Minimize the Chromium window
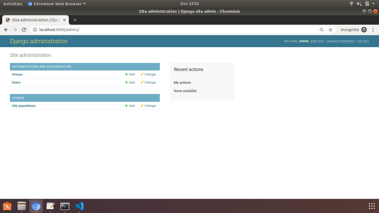 tap(364, 11)
